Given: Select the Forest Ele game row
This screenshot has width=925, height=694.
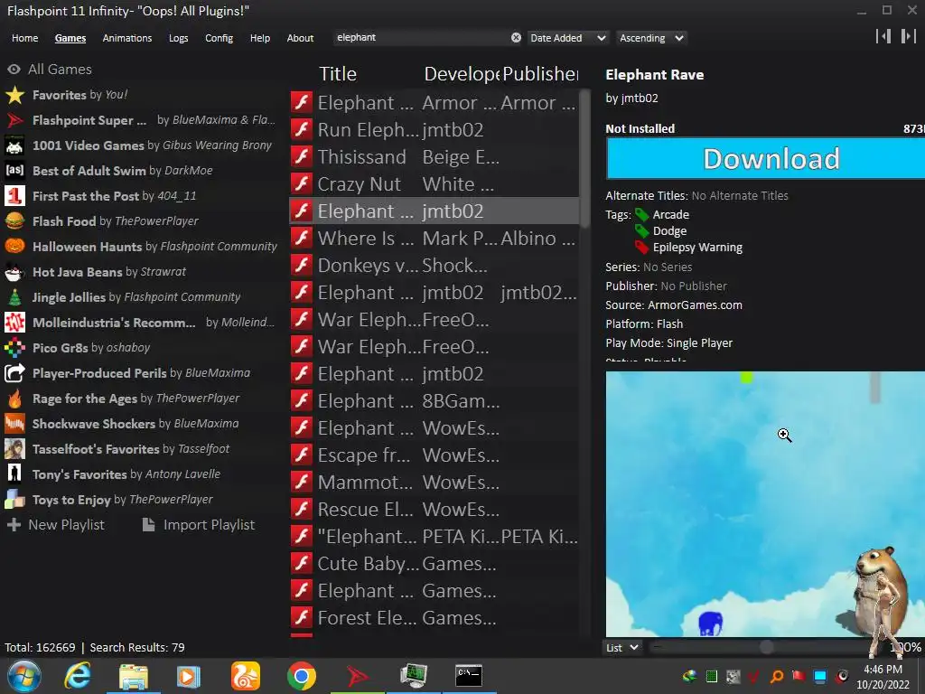Looking at the screenshot, I should pos(434,618).
